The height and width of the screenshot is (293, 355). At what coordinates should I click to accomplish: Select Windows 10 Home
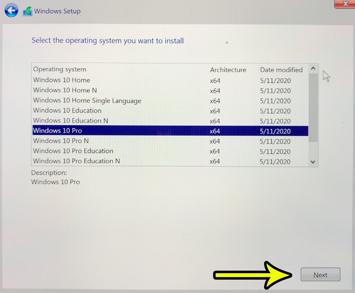170,80
